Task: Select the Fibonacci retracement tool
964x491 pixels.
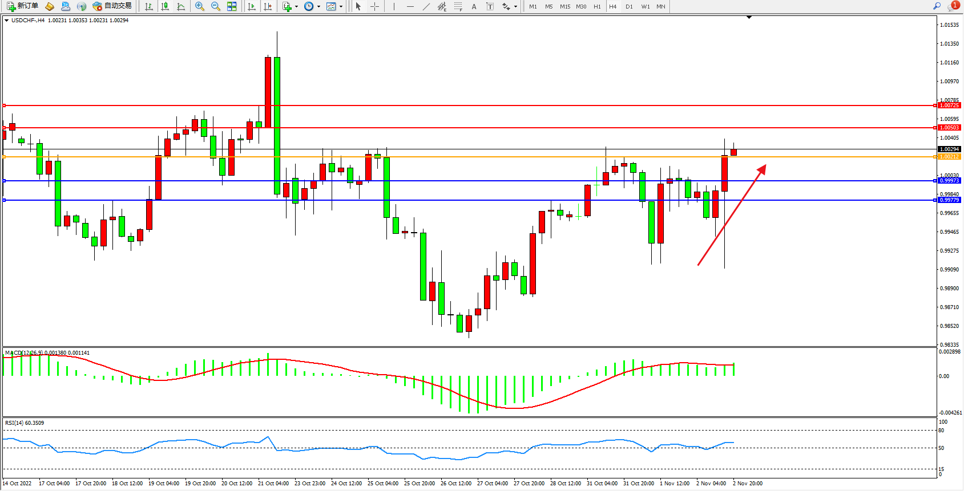Action: coord(458,6)
